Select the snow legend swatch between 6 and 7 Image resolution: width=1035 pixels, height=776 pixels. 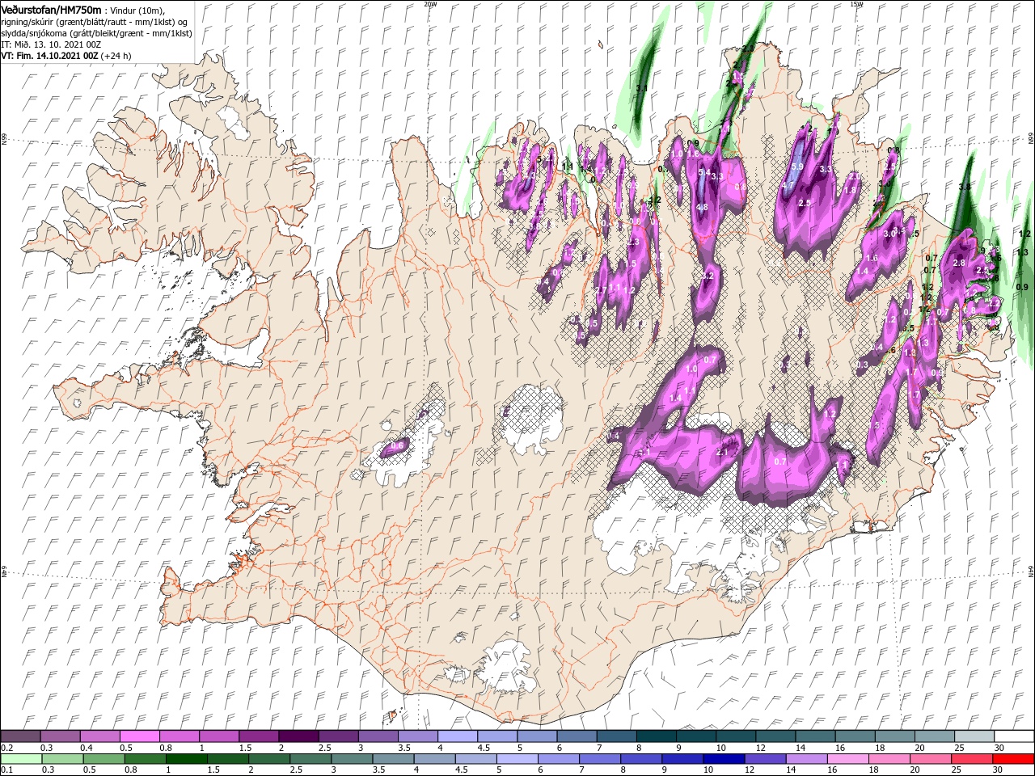click(x=576, y=736)
